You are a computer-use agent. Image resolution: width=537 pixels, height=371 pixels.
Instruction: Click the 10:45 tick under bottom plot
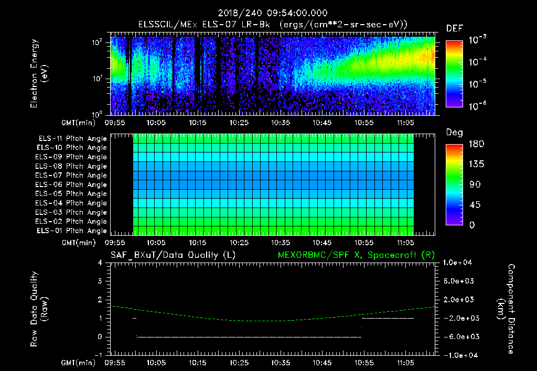tap(322, 363)
